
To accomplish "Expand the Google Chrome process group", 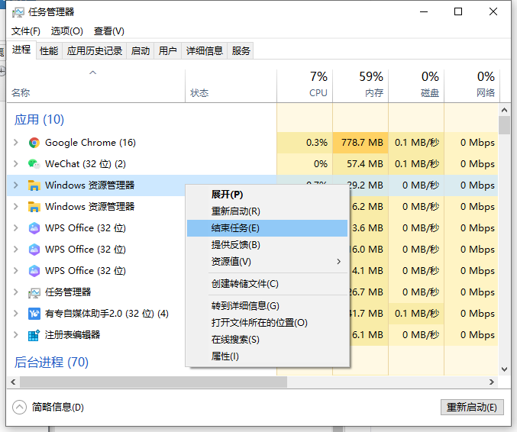I will pos(16,143).
